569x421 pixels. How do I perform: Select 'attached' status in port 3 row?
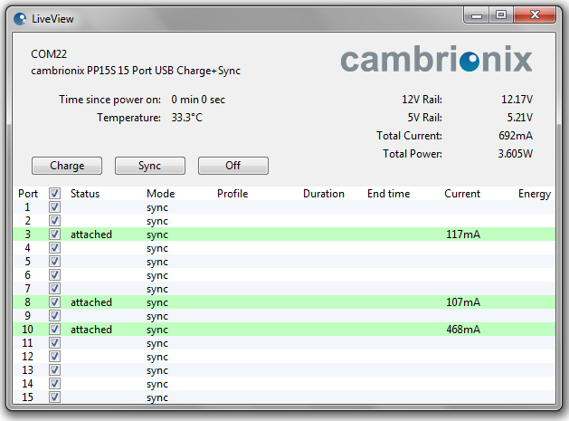coord(91,234)
